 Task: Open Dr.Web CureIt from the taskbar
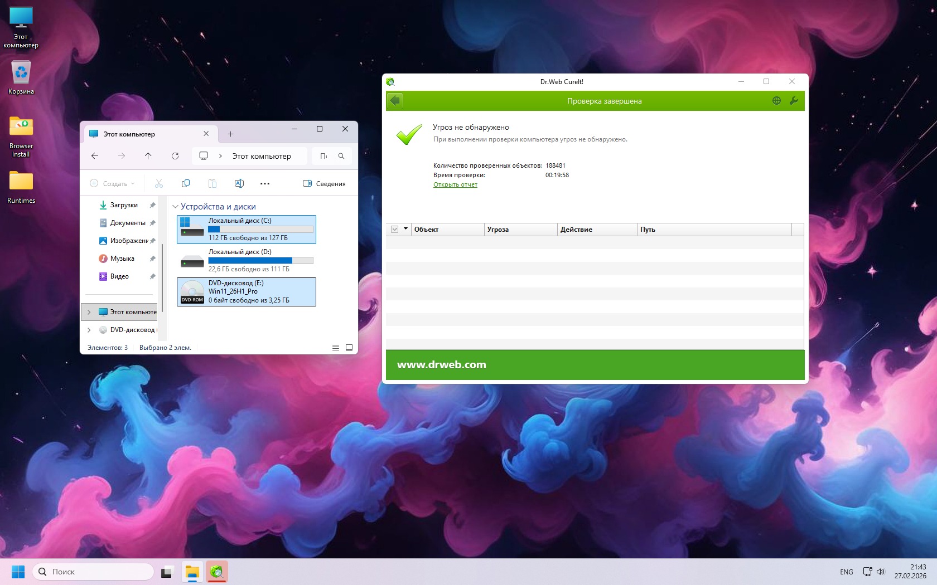click(x=216, y=572)
